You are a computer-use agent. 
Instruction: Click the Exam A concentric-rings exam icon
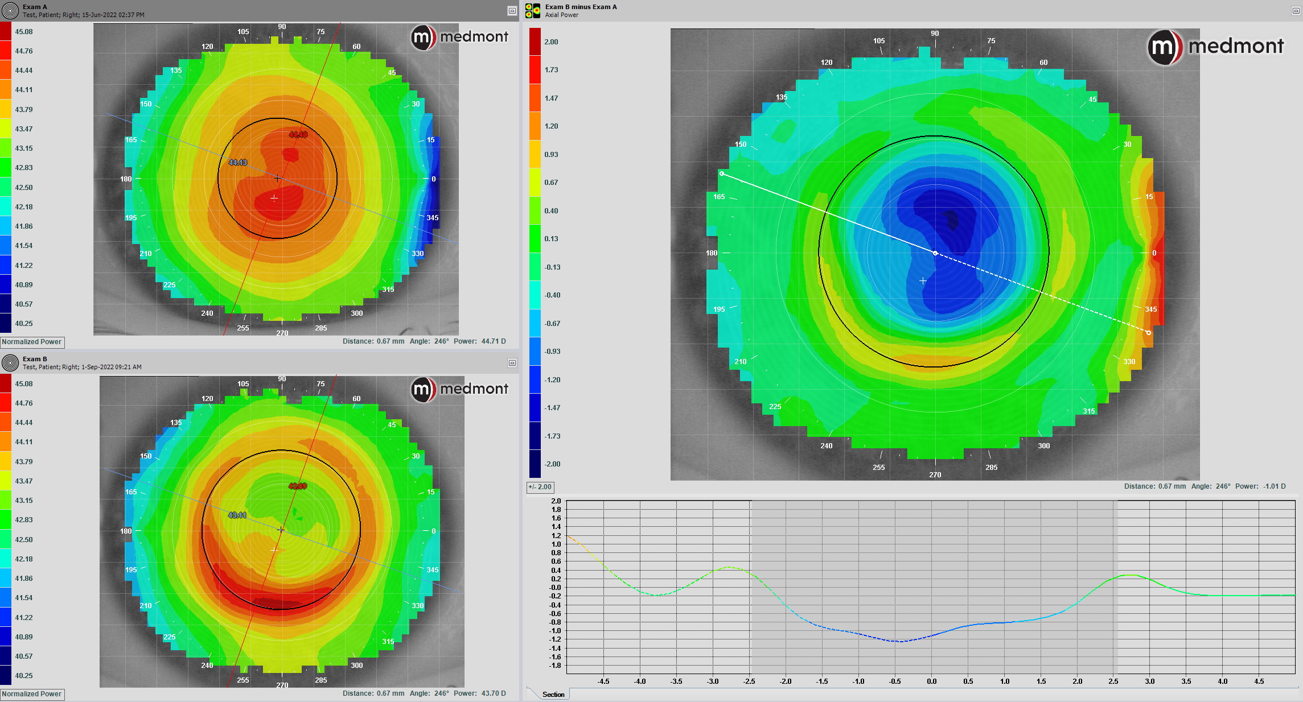[x=10, y=10]
